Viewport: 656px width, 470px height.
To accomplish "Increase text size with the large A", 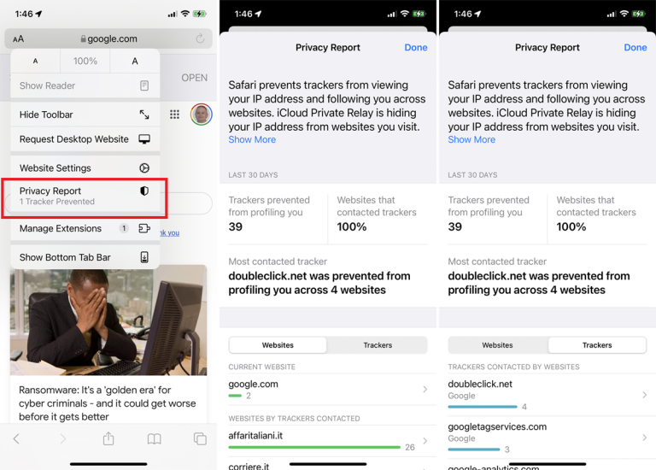I will coord(134,62).
